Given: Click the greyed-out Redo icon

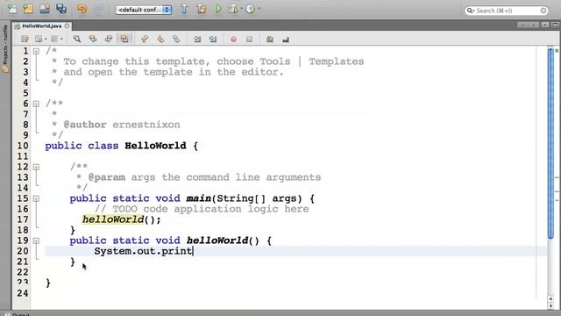Looking at the screenshot, I should click(x=99, y=10).
